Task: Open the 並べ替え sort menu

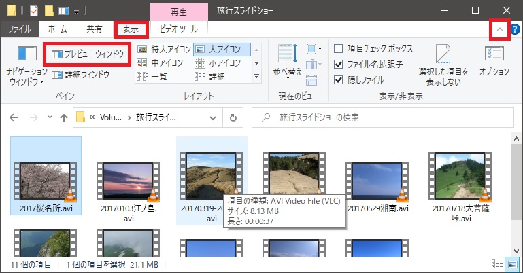Action: coord(287,62)
